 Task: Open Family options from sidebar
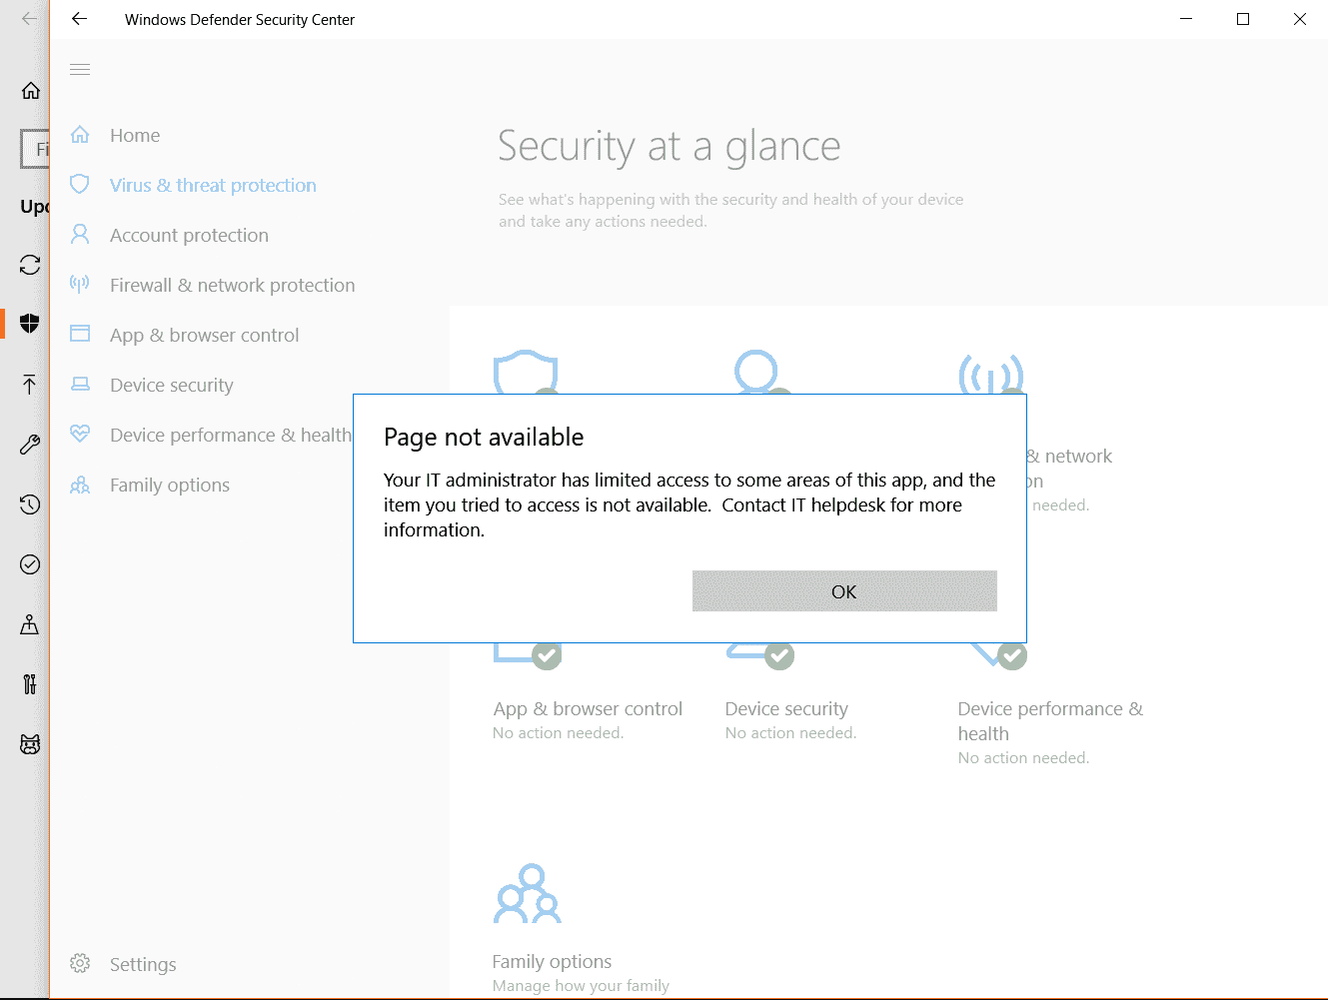tap(170, 485)
